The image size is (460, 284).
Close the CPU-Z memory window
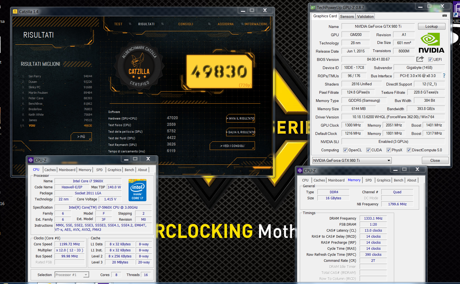(x=417, y=169)
